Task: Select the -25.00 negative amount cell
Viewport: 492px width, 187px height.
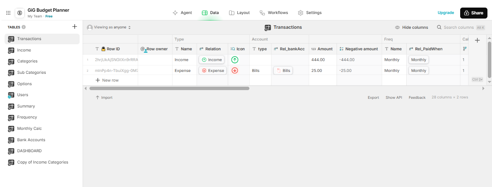Action: pos(359,70)
